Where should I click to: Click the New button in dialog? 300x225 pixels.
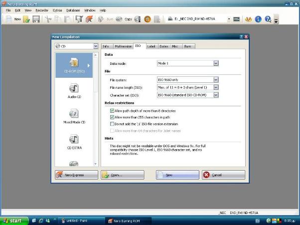[177, 175]
